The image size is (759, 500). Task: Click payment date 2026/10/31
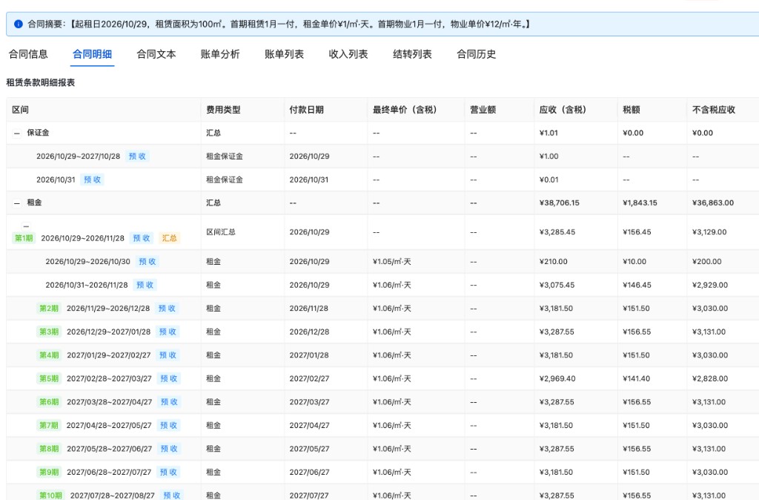pyautogui.click(x=309, y=180)
